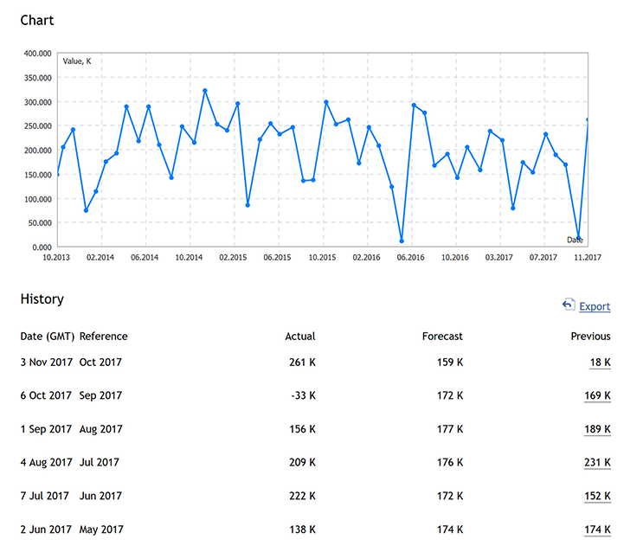Open previous value 18 K link
This screenshot has width=643, height=552.
601,363
